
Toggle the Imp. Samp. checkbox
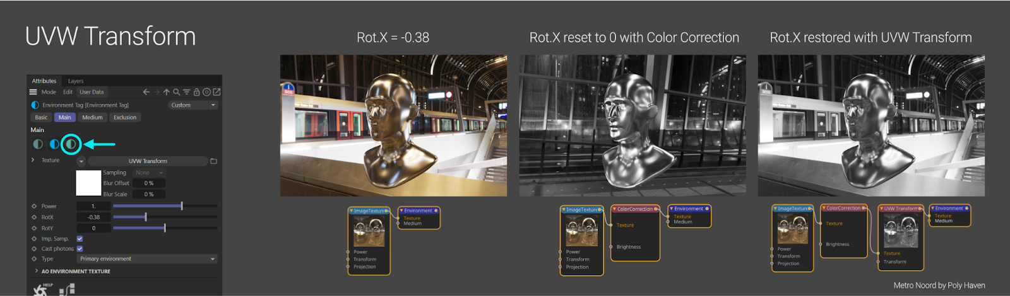tap(80, 239)
